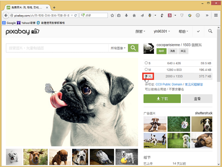Click cocoparisienne avatar thumbnail
This screenshot has height=167, width=222.
tap(149, 49)
